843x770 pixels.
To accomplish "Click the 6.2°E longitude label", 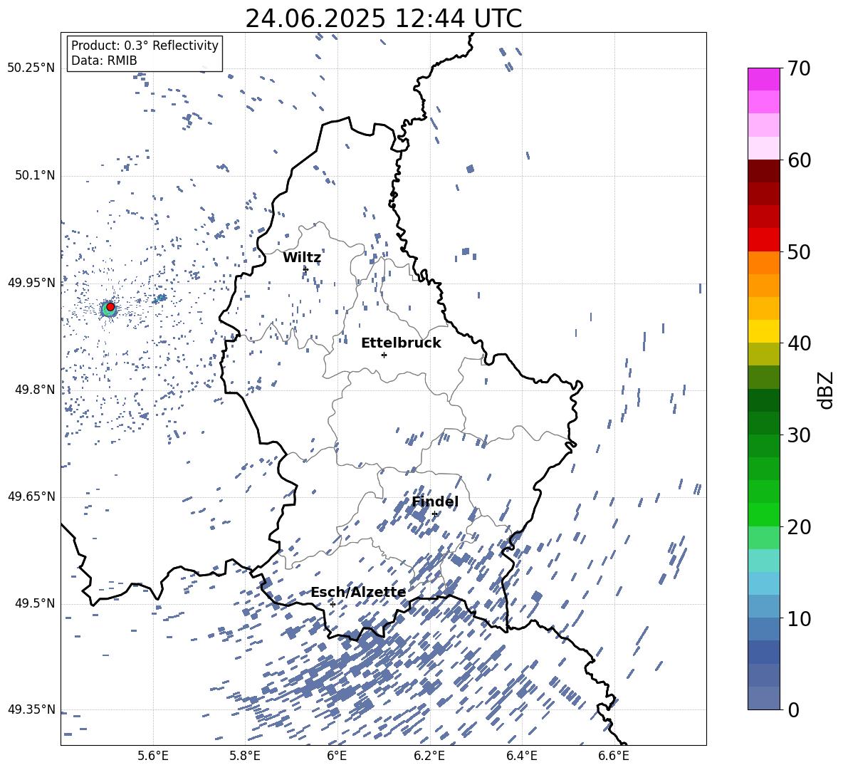I will (429, 756).
